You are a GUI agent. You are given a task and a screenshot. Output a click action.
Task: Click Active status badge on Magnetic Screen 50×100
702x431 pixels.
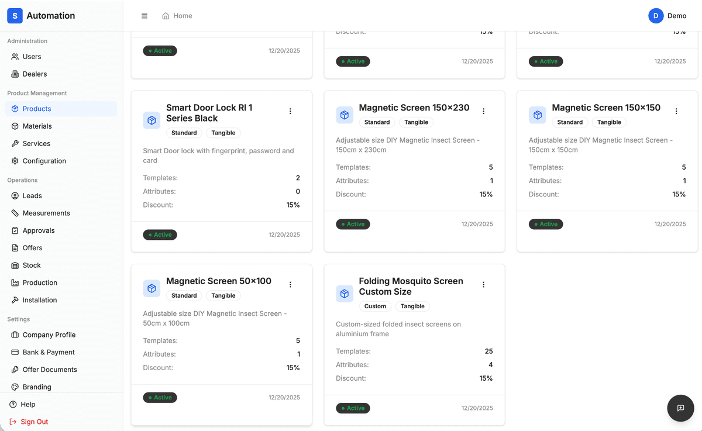pyautogui.click(x=160, y=398)
